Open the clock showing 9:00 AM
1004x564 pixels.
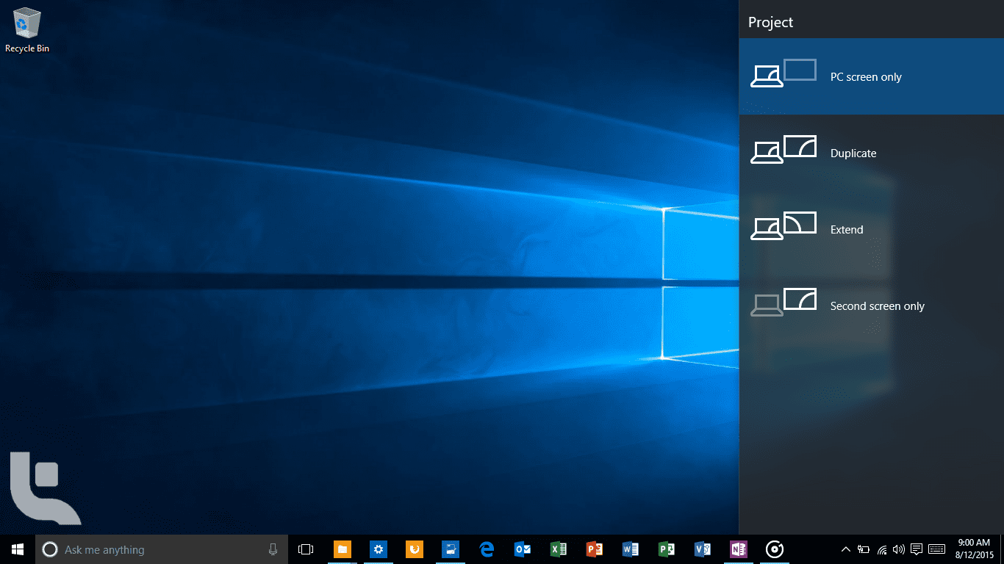[x=975, y=549]
